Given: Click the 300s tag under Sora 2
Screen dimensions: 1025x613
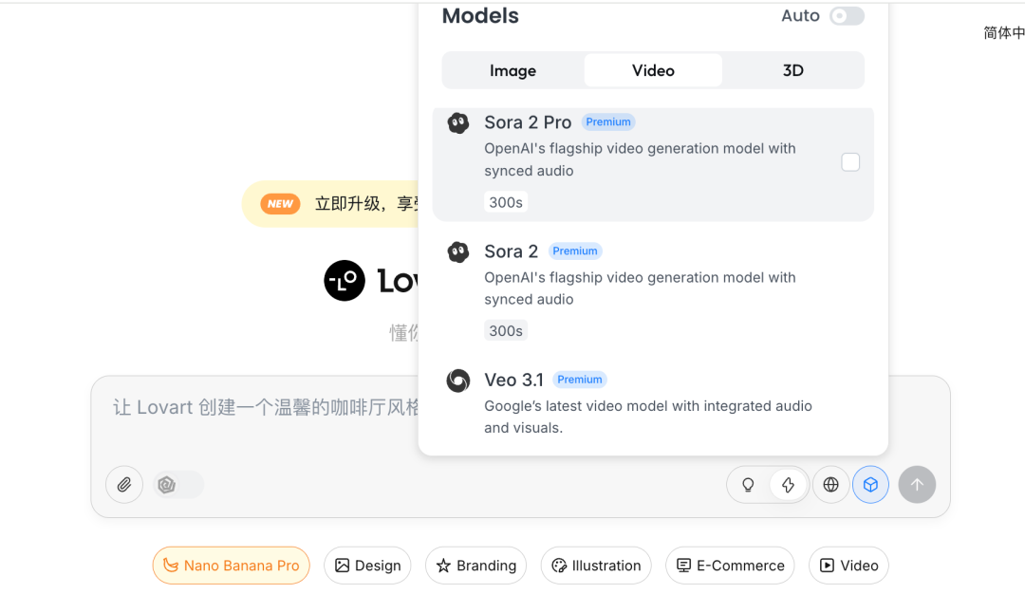Looking at the screenshot, I should click(x=506, y=331).
